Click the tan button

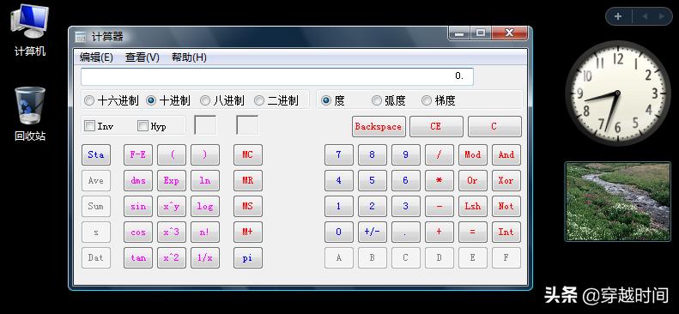tap(137, 257)
